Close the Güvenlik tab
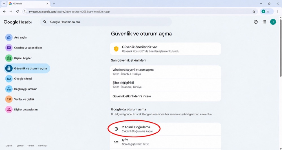Viewport: 282px width, 150px height. (x=47, y=4)
